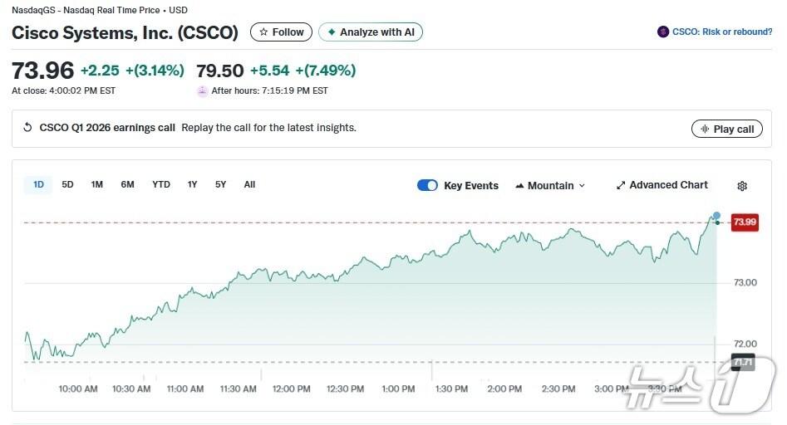
Task: Open chart settings gear icon
Action: [742, 186]
